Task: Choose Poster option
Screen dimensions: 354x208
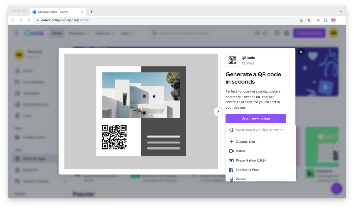Action: click(x=261, y=179)
